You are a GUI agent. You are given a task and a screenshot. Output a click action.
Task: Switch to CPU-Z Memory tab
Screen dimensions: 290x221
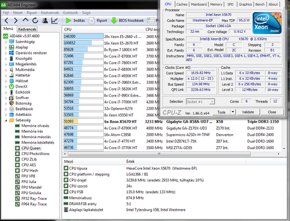point(216,4)
